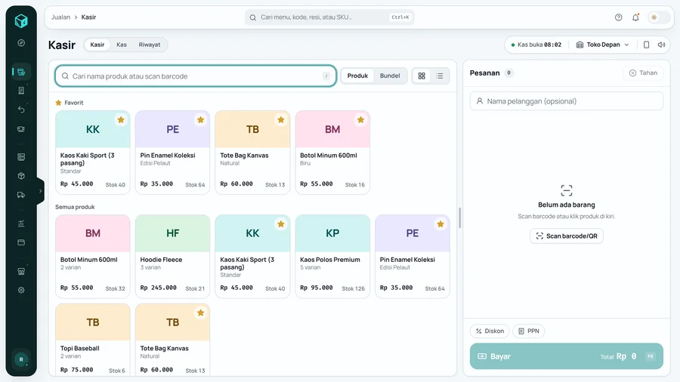
Task: Toggle star on Pin Enamel Koleksi under Semua produk
Action: point(440,224)
